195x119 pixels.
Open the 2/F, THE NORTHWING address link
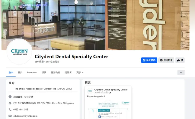coord(43,103)
